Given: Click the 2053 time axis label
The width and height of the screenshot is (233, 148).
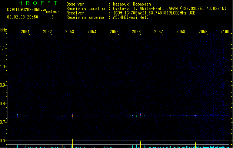Looking at the screenshot, I should [70, 32].
